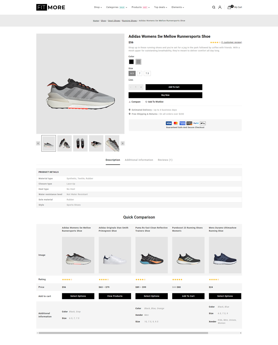Show next thumbnail with right arrow

(x=123, y=143)
